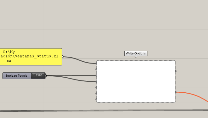
Task: Select the long horizontal wires along the canvas bottom
Action: point(104,110)
